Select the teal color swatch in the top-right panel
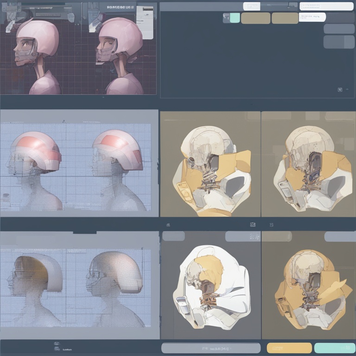Viewport: 356px width, 356px height. point(235,18)
